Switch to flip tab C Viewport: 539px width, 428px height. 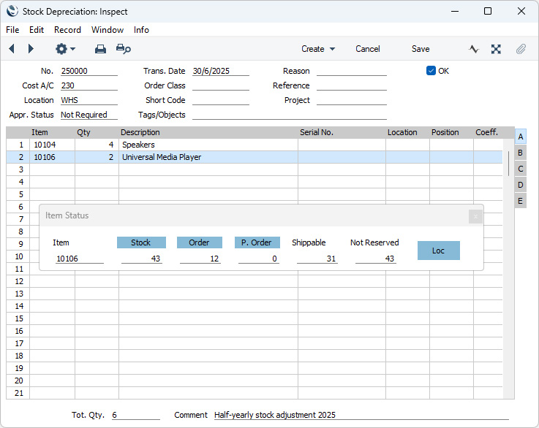pos(521,169)
